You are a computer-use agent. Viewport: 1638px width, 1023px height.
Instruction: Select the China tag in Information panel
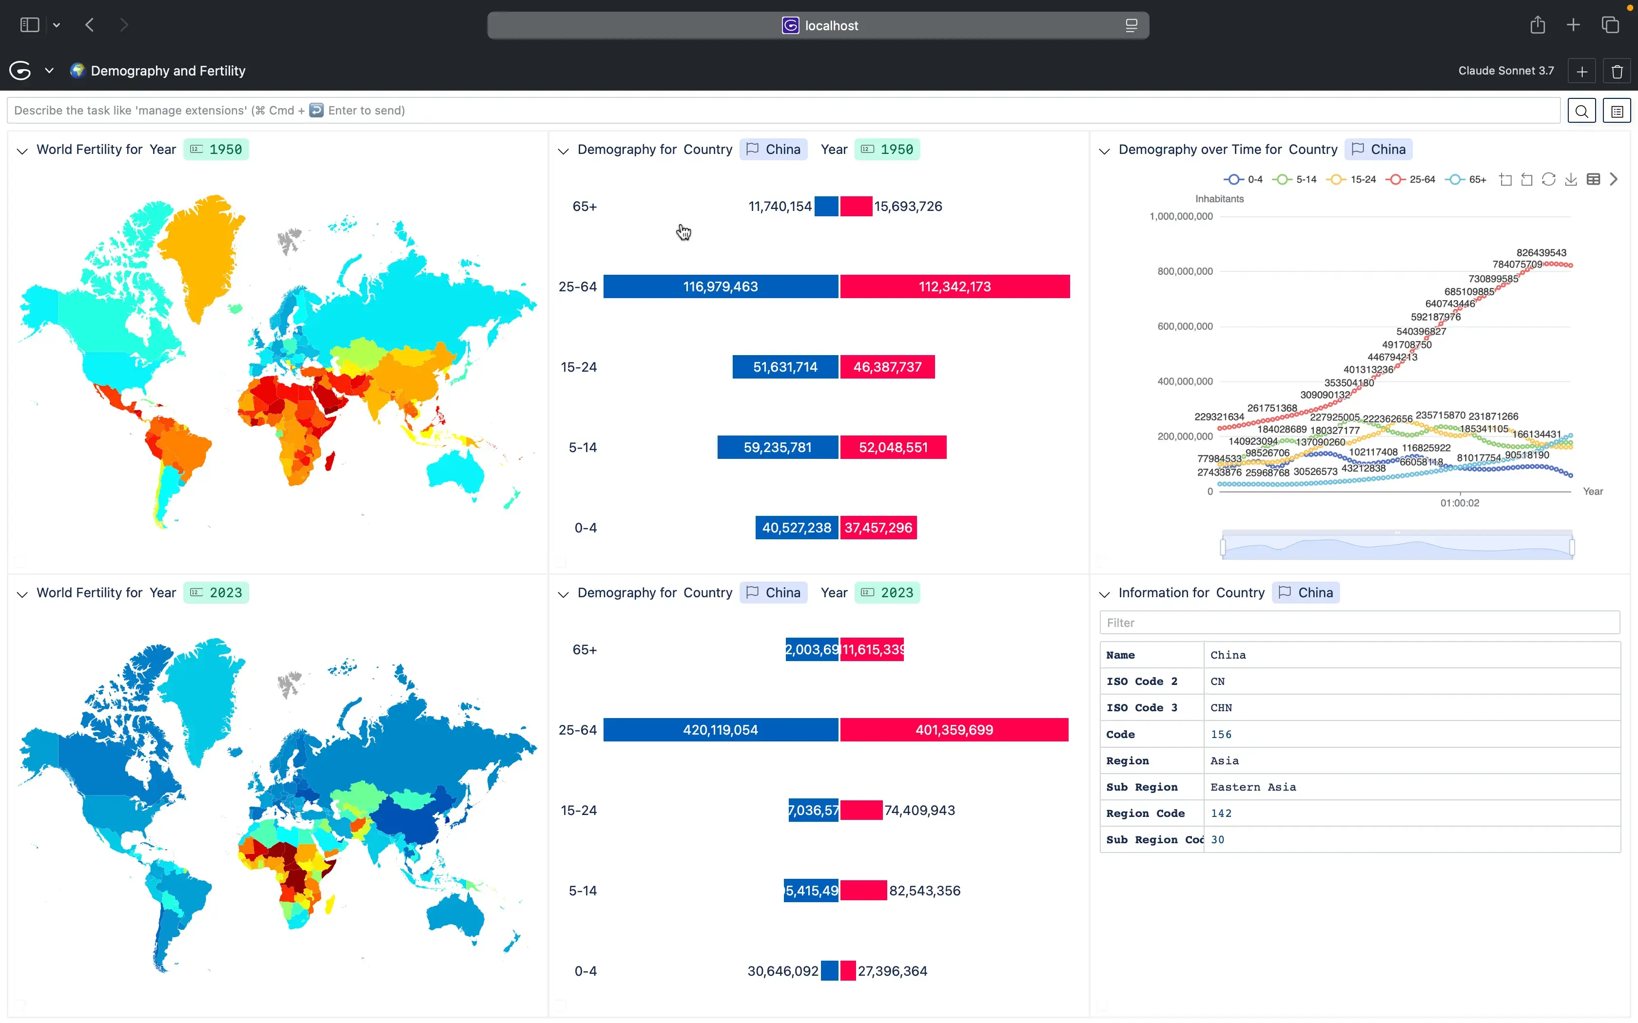(1306, 593)
